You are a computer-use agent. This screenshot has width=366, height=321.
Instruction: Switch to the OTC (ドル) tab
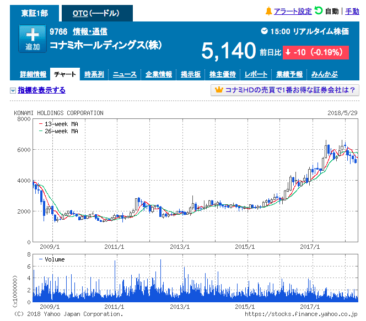point(97,13)
